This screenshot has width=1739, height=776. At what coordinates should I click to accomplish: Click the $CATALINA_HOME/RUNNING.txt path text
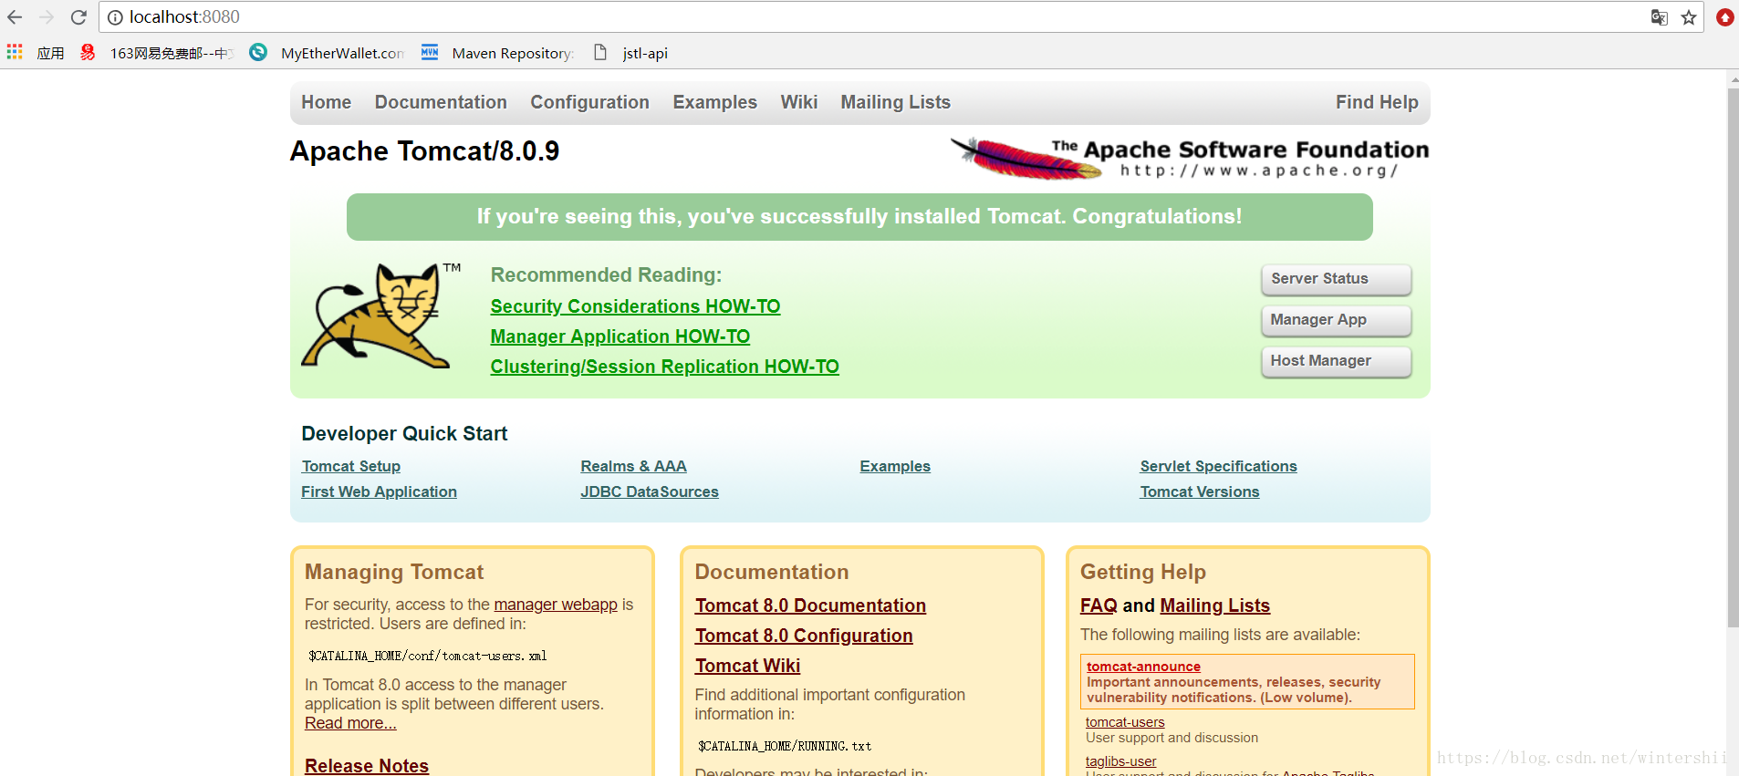pyautogui.click(x=785, y=746)
